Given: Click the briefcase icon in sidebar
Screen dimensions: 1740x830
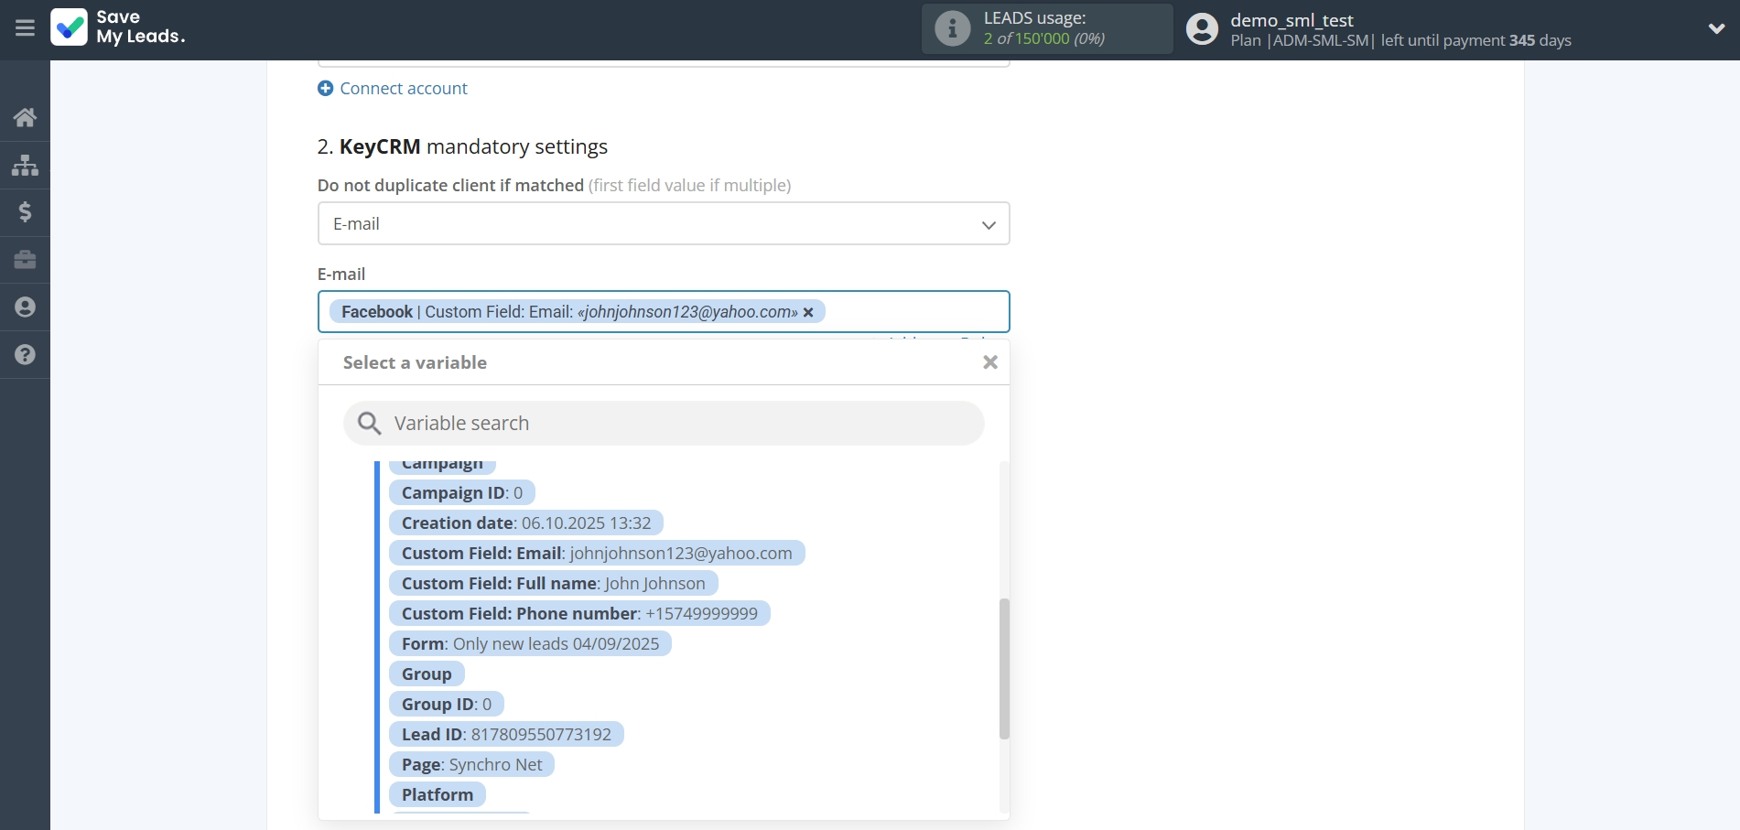Looking at the screenshot, I should click(25, 260).
